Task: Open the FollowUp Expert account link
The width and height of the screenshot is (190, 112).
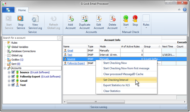Action: pos(76,63)
